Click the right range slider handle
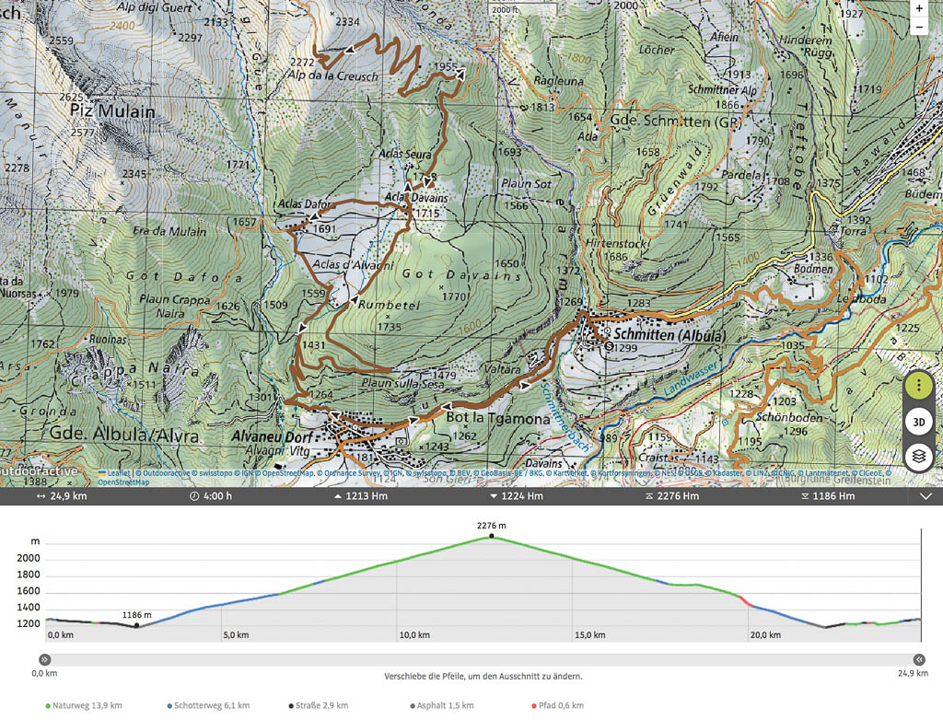This screenshot has height=720, width=943. 918,659
